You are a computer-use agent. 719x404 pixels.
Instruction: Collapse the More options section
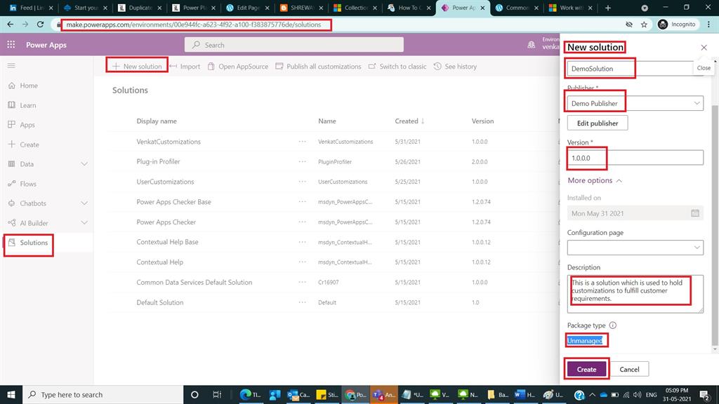[595, 180]
